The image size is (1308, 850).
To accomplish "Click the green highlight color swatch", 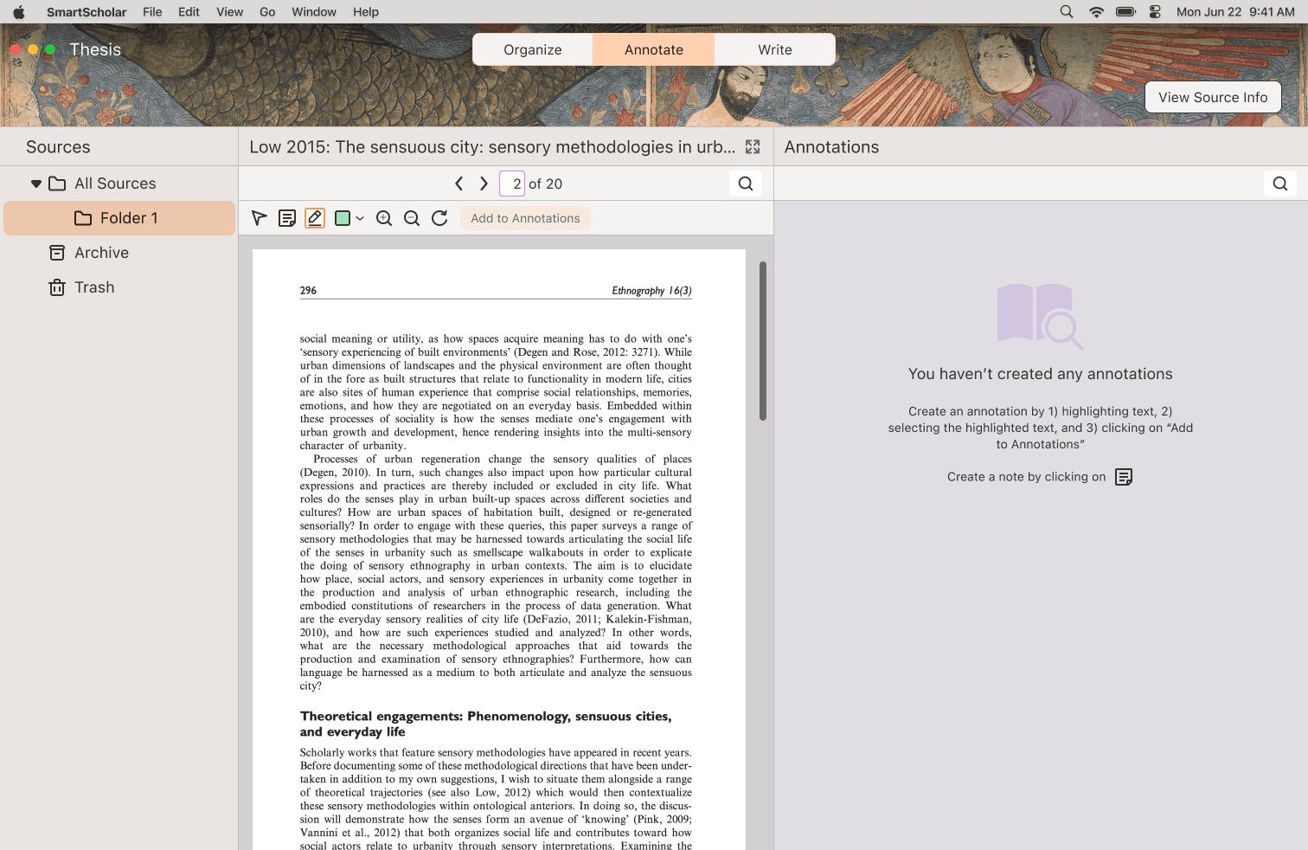I will [343, 218].
